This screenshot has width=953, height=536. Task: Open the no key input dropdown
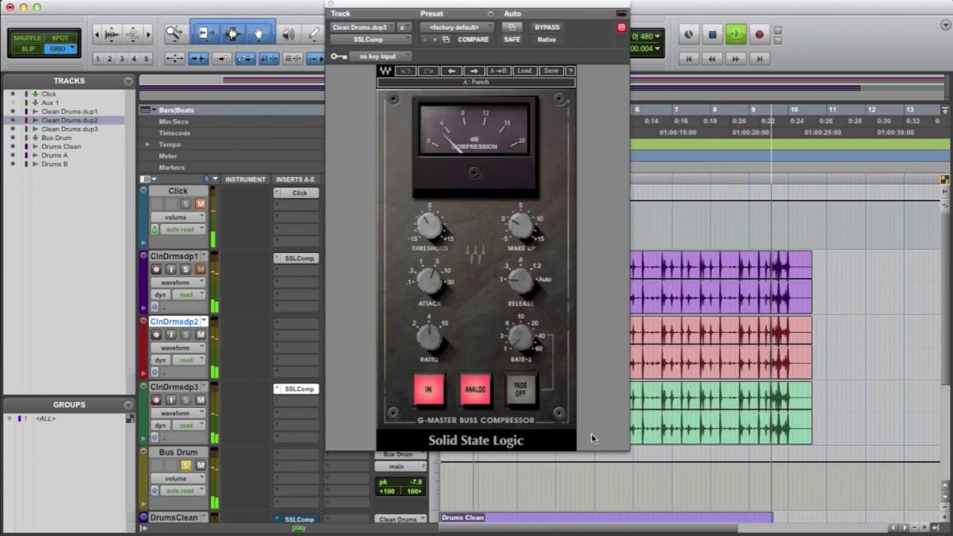[382, 57]
